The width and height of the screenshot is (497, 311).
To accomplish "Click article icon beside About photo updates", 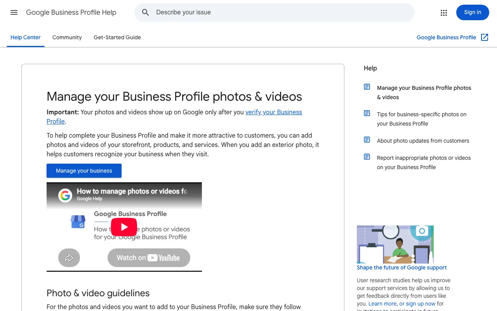I will coord(367,140).
